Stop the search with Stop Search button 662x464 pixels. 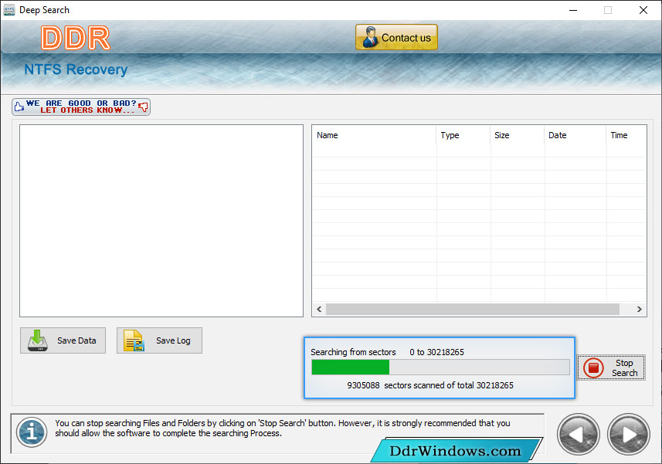611,367
